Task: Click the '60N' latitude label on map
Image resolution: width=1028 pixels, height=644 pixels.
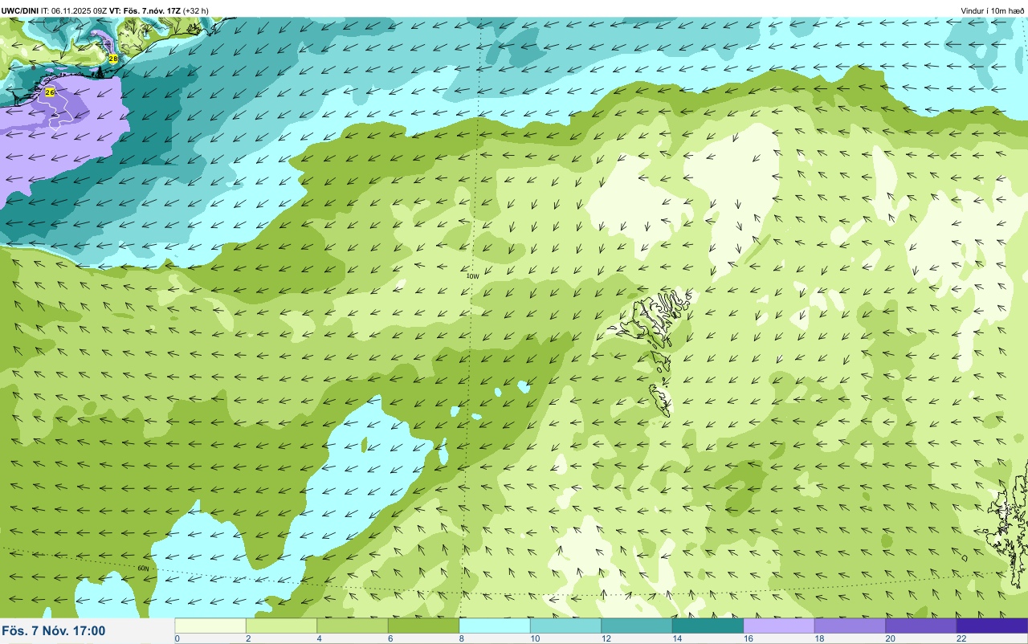Action: coord(143,569)
